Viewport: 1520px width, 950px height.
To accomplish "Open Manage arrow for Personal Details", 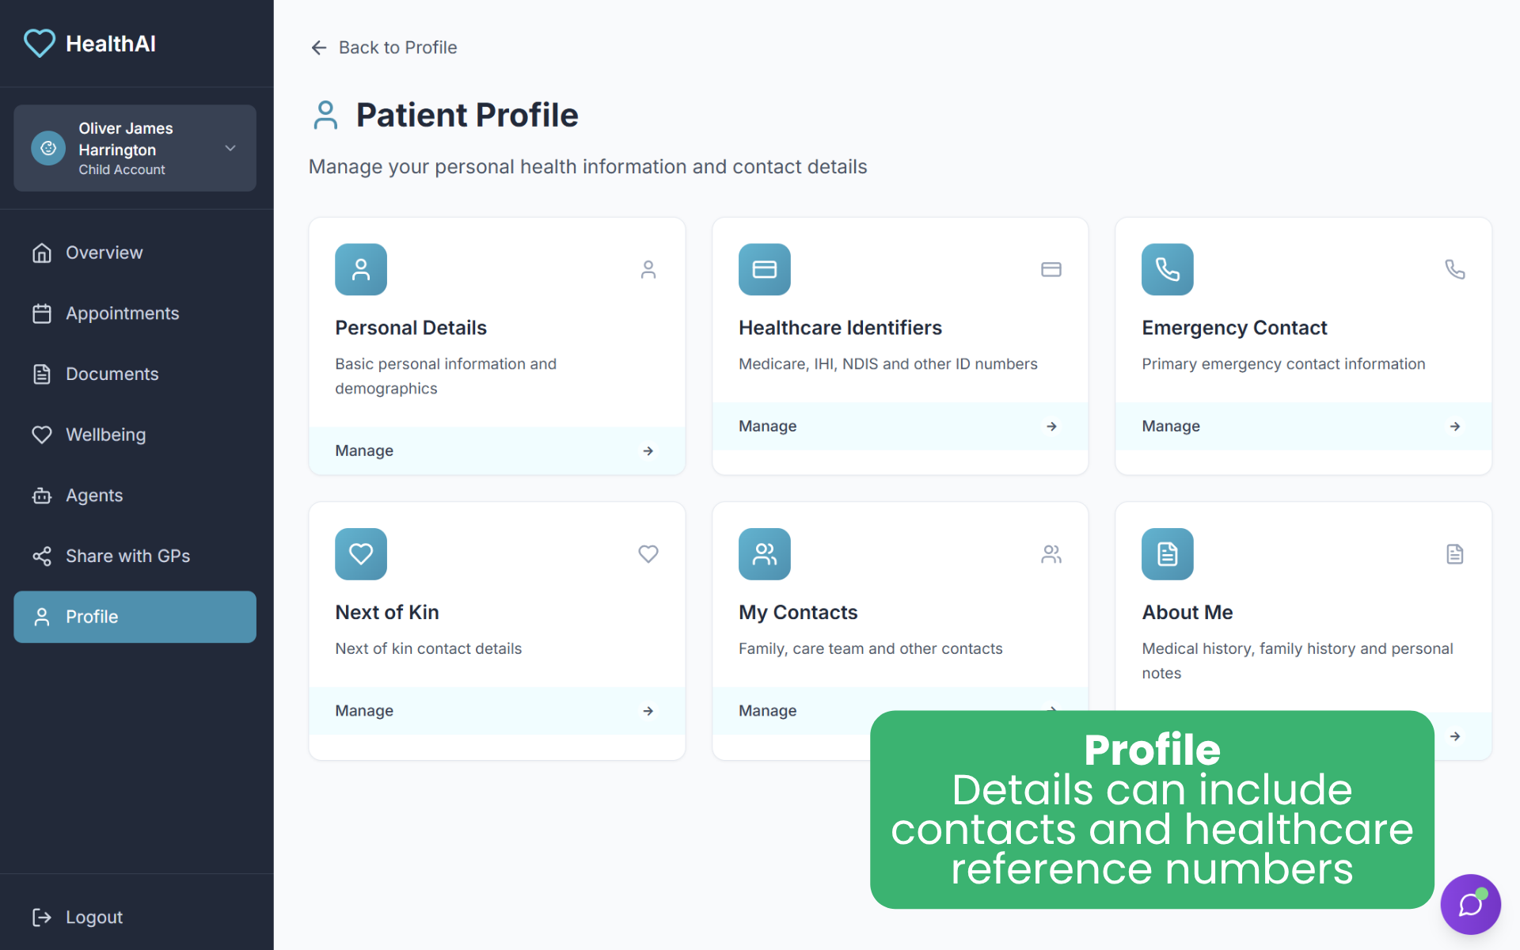I will 648,450.
